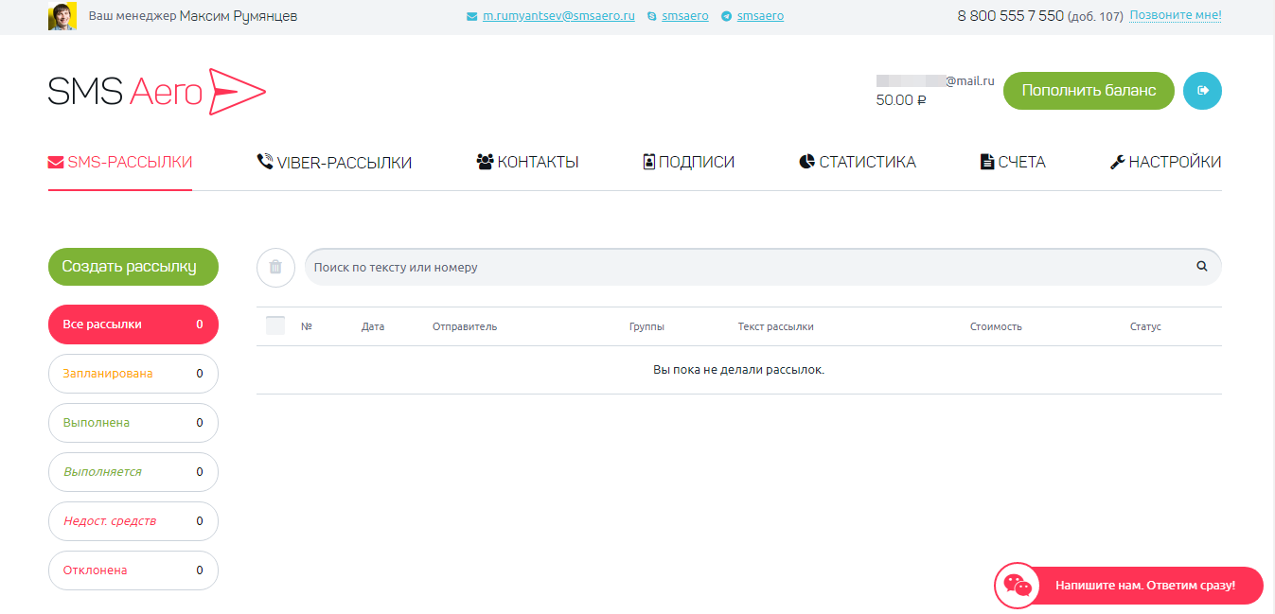Image resolution: width=1275 pixels, height=614 pixels.
Task: Open the Счета tab
Action: pos(1013,163)
